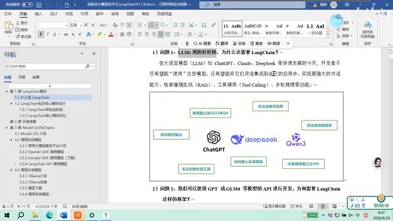Click Save icon in quick access toolbar
393x221 pixels.
39,5
